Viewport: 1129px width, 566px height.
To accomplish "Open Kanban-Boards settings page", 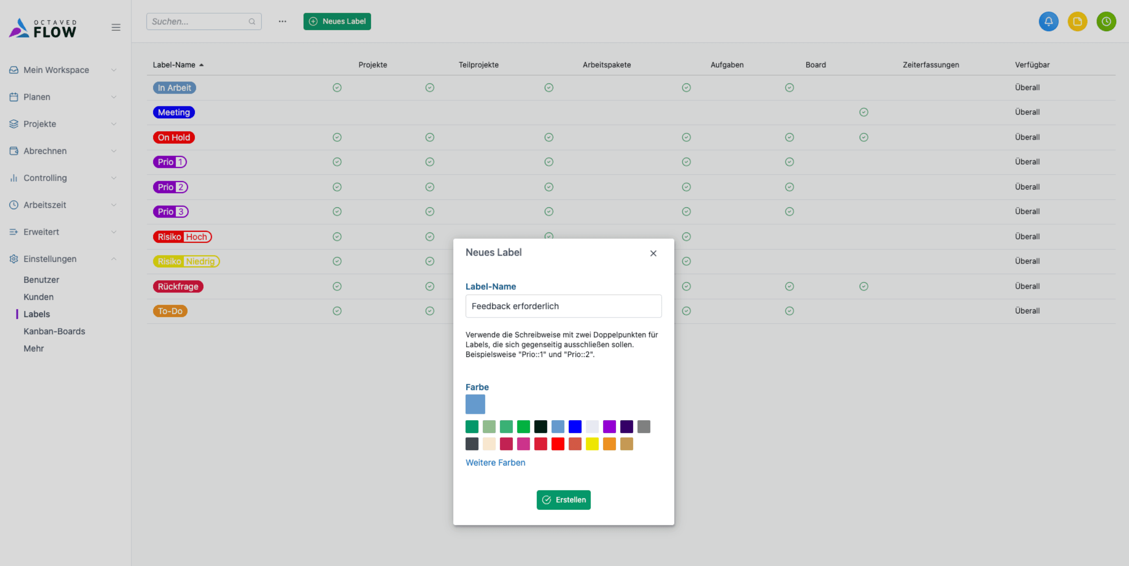I will tap(54, 331).
